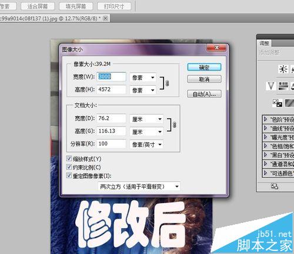Open the resolution 像素/英寸 unit dropdown
The image size is (294, 254).
click(x=146, y=144)
